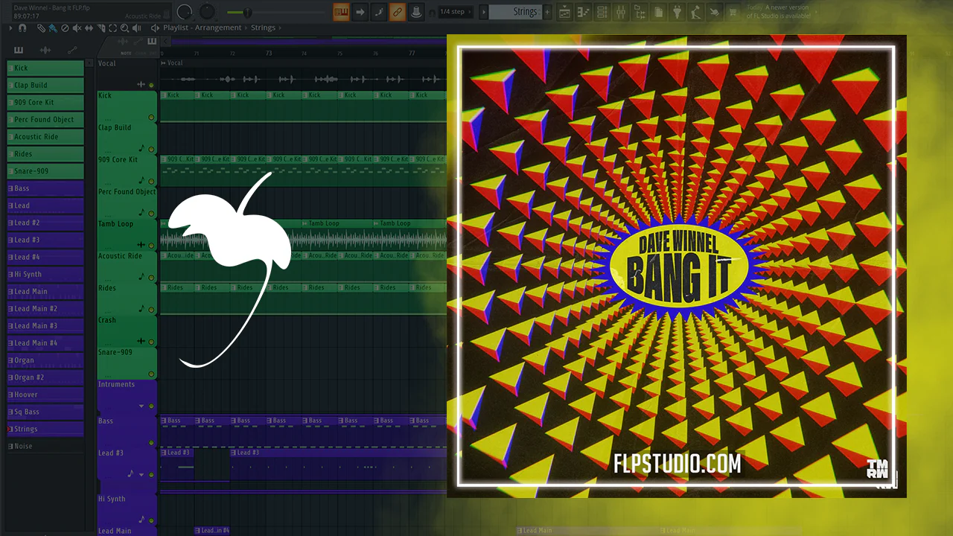Open the shopping cart content library
Viewport: 953px width, 536px height.
[733, 12]
